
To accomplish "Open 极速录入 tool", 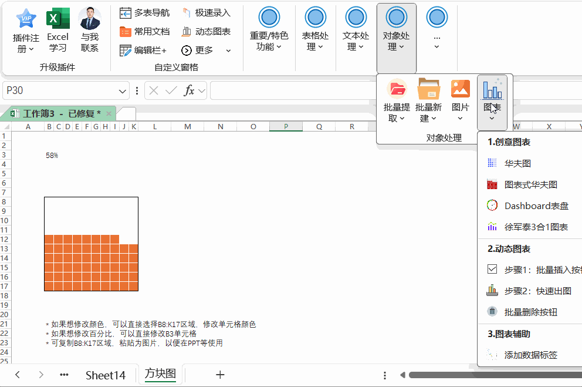I will pos(206,13).
